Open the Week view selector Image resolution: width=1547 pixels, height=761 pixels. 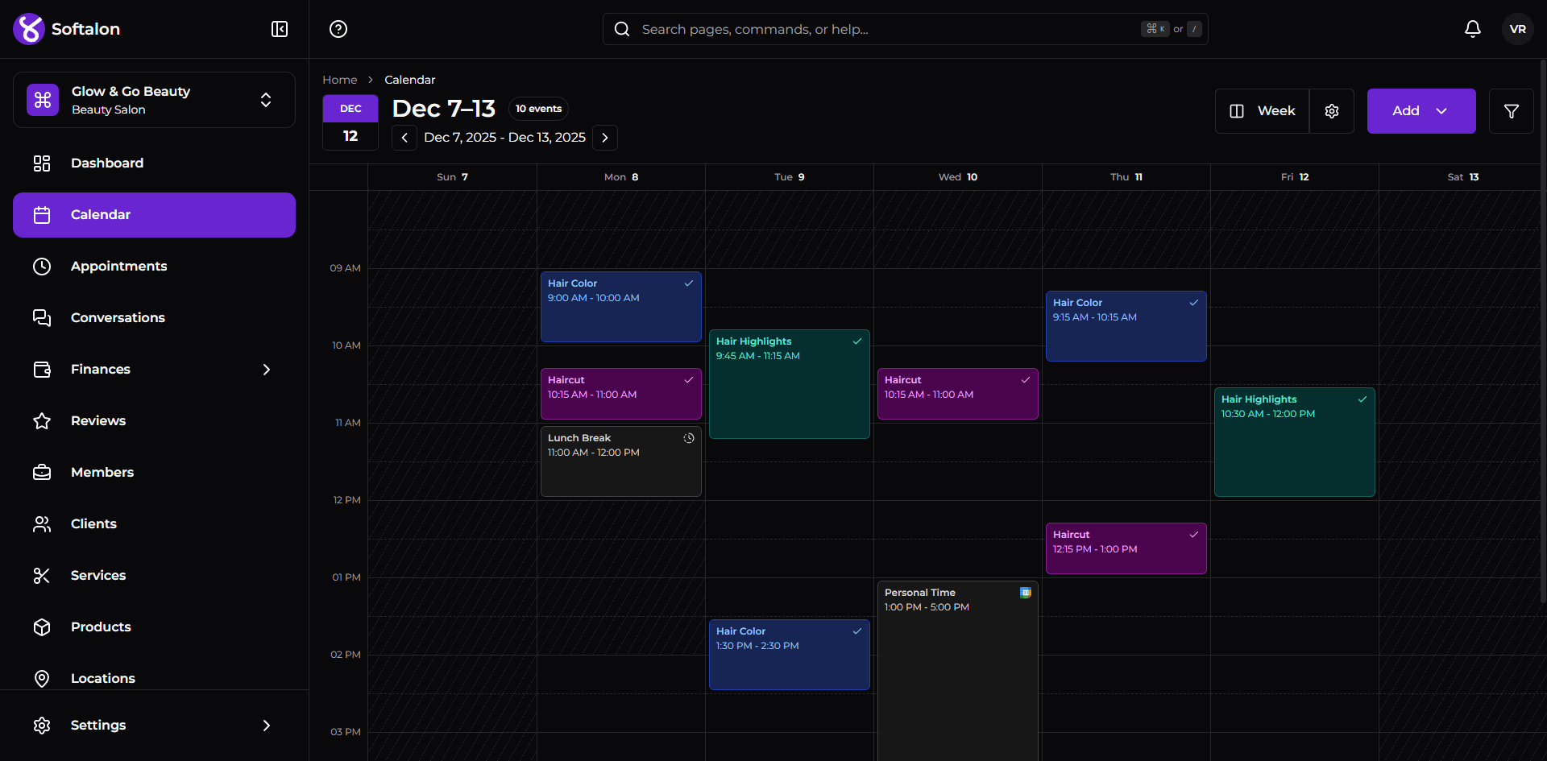pyautogui.click(x=1263, y=111)
